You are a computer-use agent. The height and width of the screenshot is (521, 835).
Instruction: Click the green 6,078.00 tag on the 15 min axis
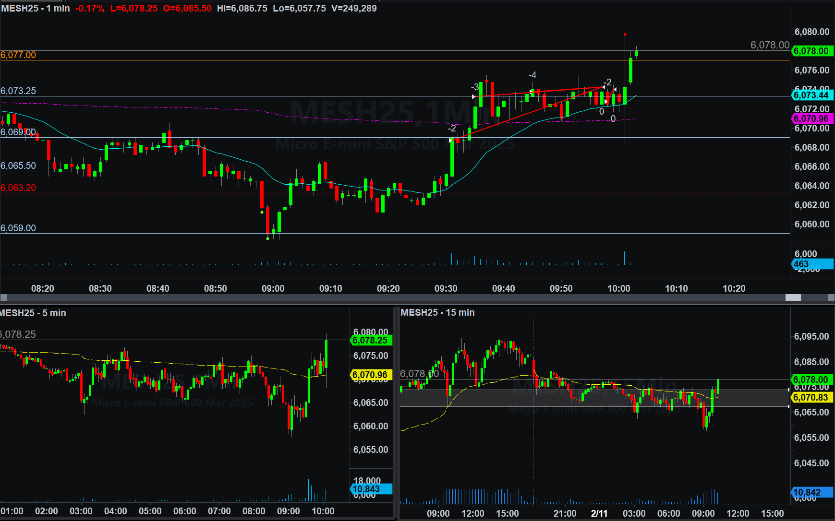coord(812,379)
